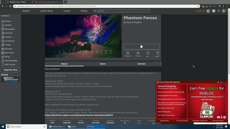This screenshot has height=129, width=230.
Task: Open Create in top navigation
Action: 67,11
